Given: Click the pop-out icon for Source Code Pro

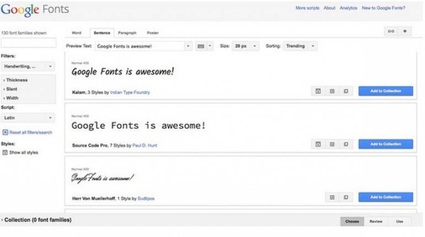Looking at the screenshot, I should [x=346, y=144].
